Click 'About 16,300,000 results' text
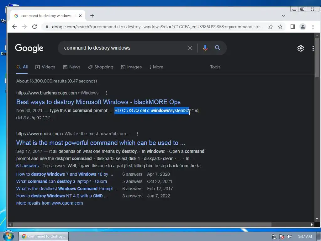 click(56, 81)
